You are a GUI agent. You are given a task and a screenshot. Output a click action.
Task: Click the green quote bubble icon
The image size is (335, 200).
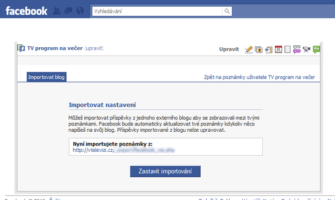pyautogui.click(x=316, y=50)
